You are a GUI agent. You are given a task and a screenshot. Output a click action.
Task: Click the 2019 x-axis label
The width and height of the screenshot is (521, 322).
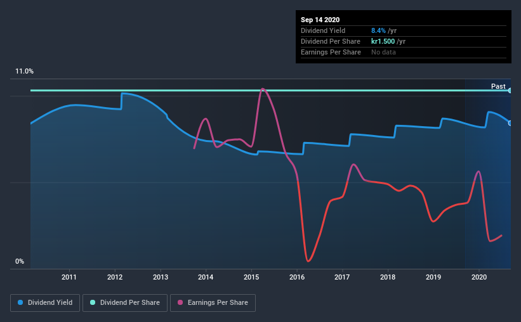(433, 277)
